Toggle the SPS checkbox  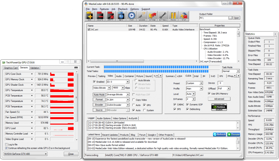pyautogui.click(x=175, y=109)
